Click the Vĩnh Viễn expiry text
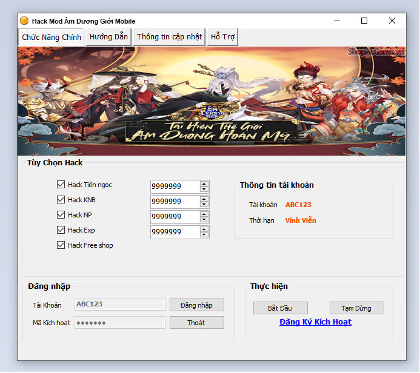The width and height of the screenshot is (420, 373). [301, 220]
